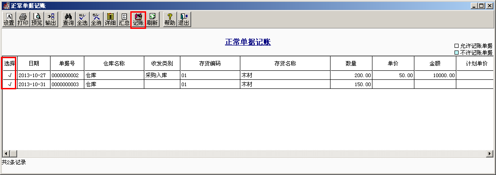Open the 查询 search tool

click(x=69, y=20)
